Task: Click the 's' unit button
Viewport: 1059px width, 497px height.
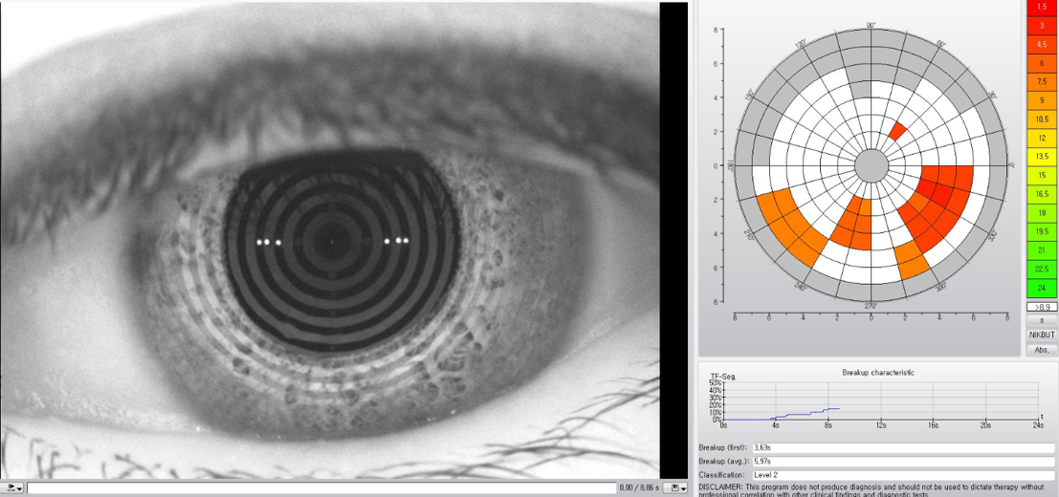Action: pyautogui.click(x=1042, y=320)
